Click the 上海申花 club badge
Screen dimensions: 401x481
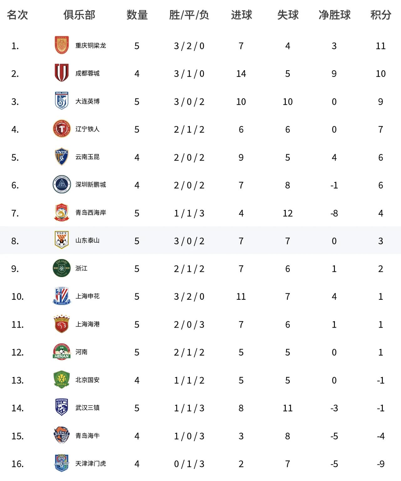point(62,296)
